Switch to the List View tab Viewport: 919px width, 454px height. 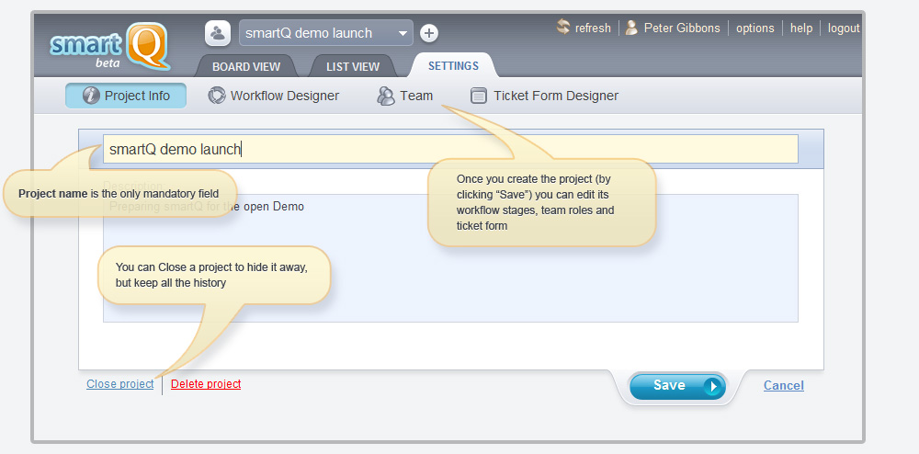tap(353, 66)
